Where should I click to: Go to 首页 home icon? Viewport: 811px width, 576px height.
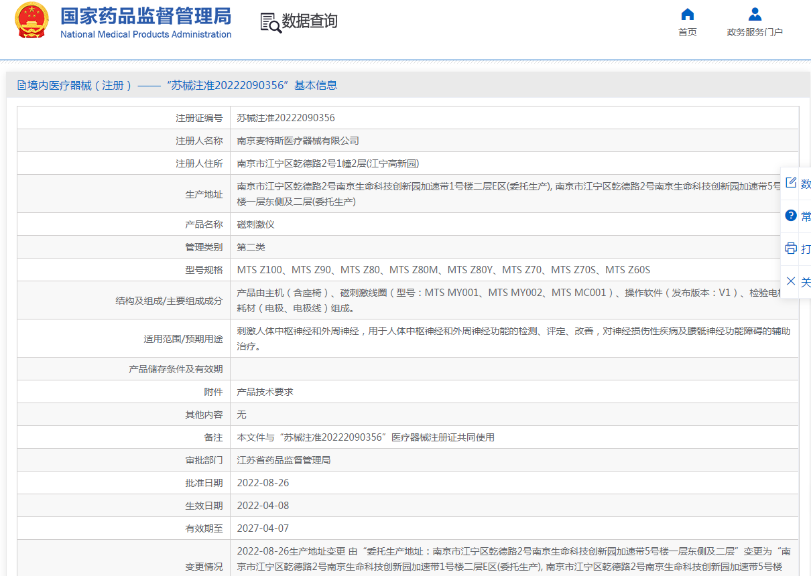[688, 15]
